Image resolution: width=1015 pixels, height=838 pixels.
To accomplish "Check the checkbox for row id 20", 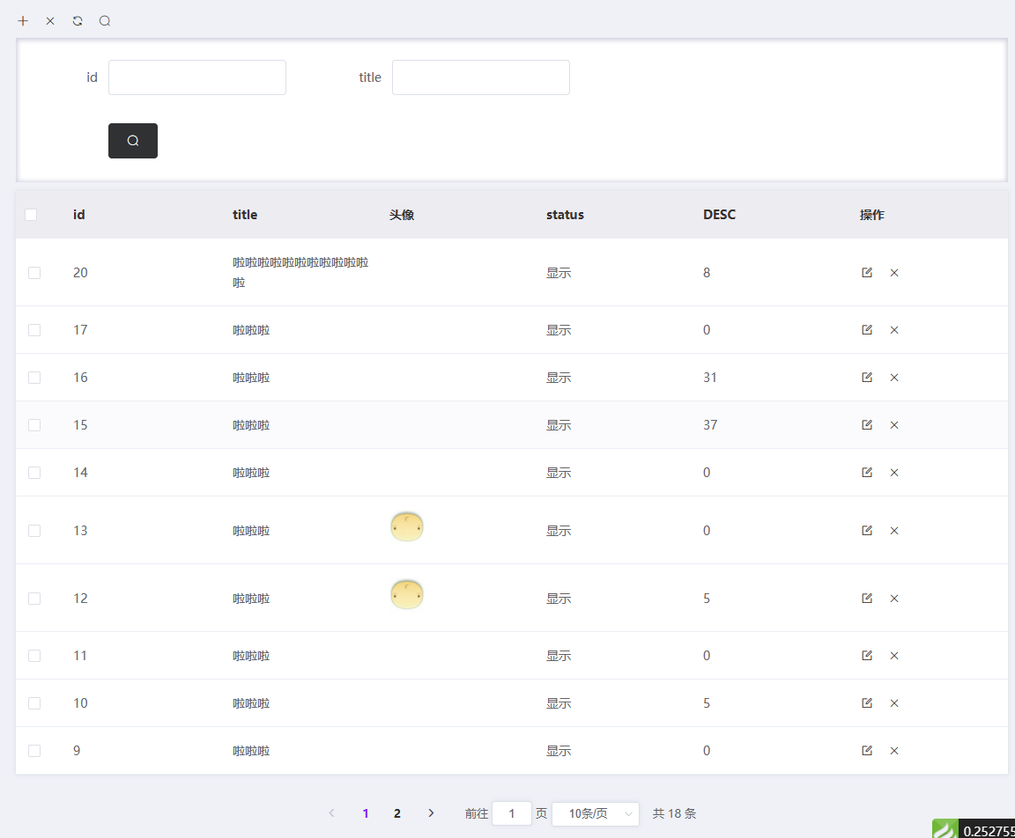I will click(x=34, y=273).
